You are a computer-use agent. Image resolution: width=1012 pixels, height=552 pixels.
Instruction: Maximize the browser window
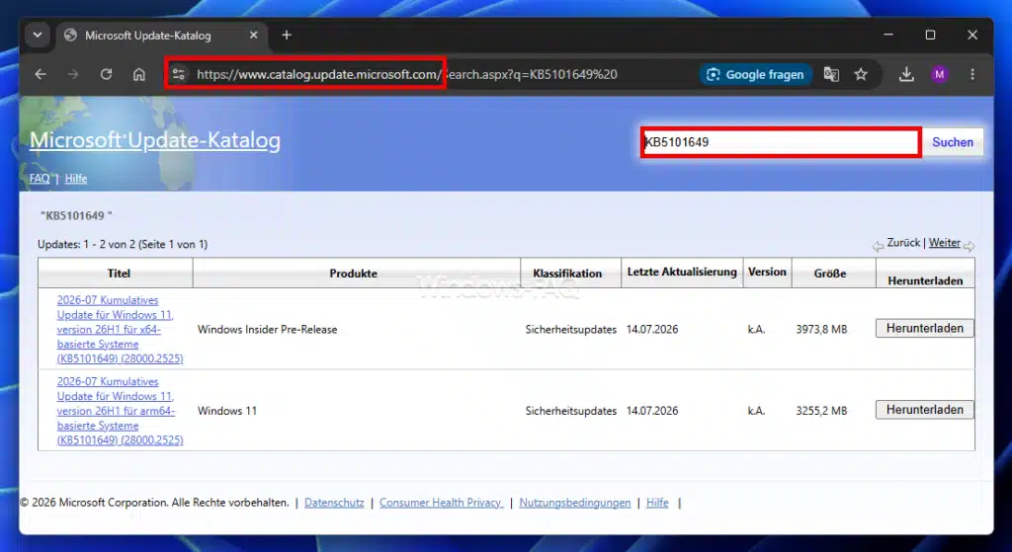point(930,35)
